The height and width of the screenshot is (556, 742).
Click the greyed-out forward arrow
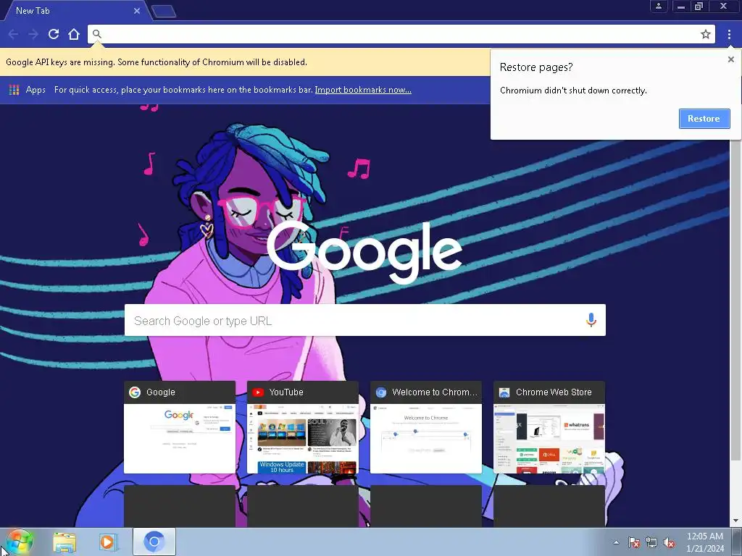point(33,34)
